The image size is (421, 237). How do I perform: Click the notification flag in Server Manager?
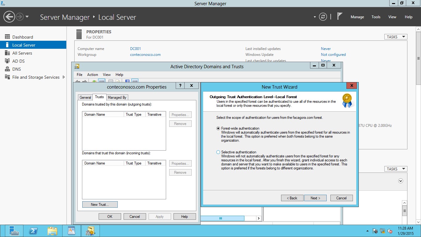point(339,16)
